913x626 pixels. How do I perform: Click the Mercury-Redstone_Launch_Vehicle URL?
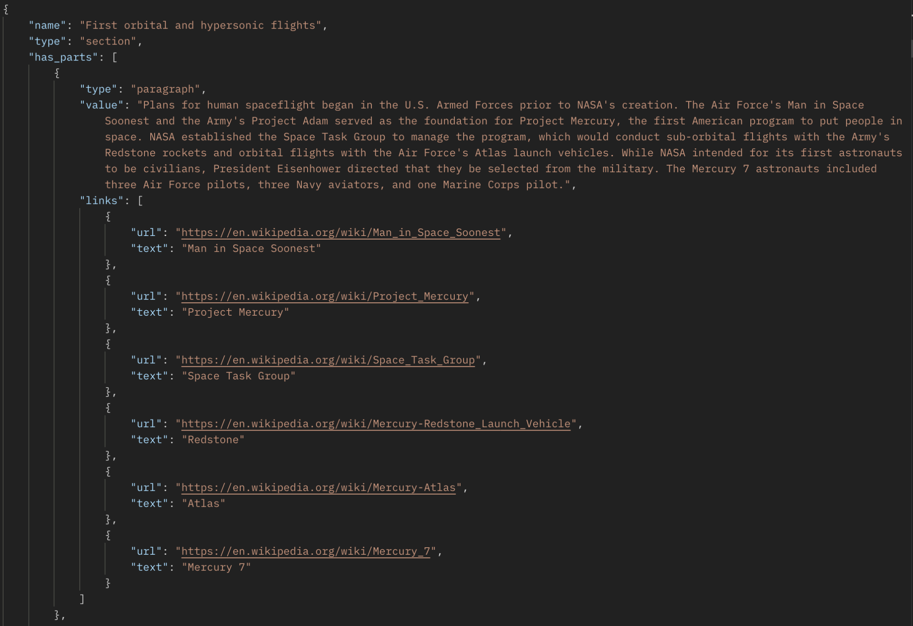pyautogui.click(x=375, y=423)
